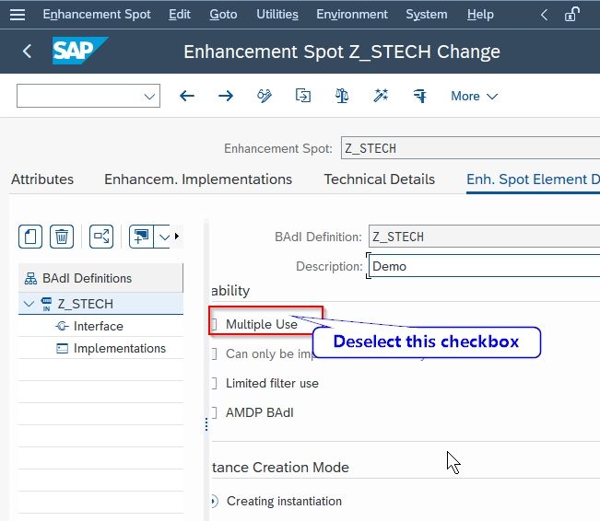Viewport: 600px width, 521px height.
Task: Click the Enhancement Spot input field
Action: [470, 148]
